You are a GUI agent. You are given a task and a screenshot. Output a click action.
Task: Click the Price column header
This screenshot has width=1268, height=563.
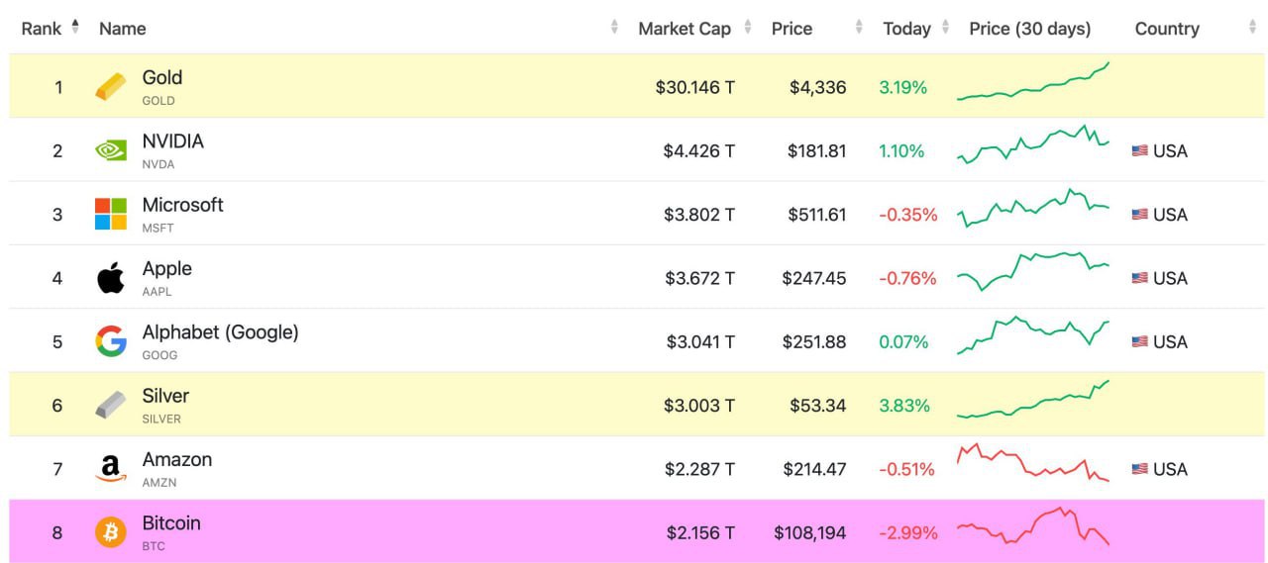click(x=792, y=29)
